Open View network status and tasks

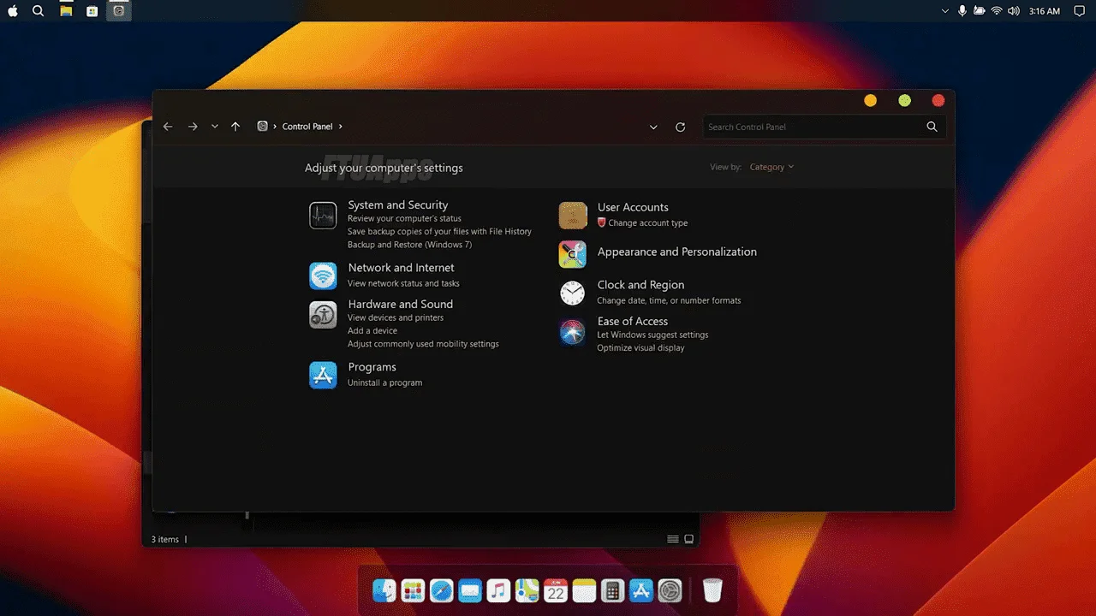tap(403, 283)
